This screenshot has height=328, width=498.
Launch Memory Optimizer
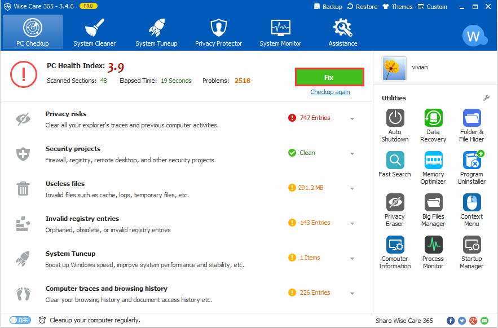pos(433,167)
